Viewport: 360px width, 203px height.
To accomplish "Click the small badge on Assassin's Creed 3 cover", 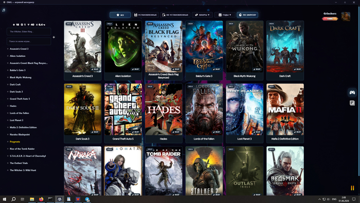I will tap(95, 69).
